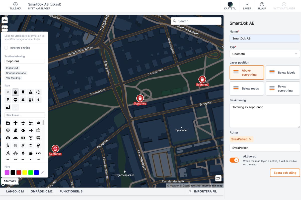This screenshot has width=301, height=200.
Task: Open the Rutter route selector field
Action: (x=265, y=148)
